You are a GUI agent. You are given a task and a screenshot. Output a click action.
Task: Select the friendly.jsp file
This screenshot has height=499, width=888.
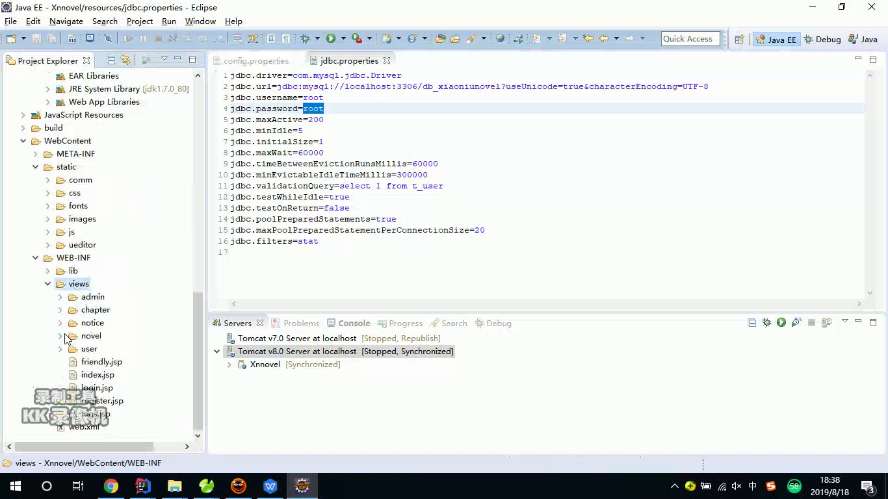(x=101, y=362)
